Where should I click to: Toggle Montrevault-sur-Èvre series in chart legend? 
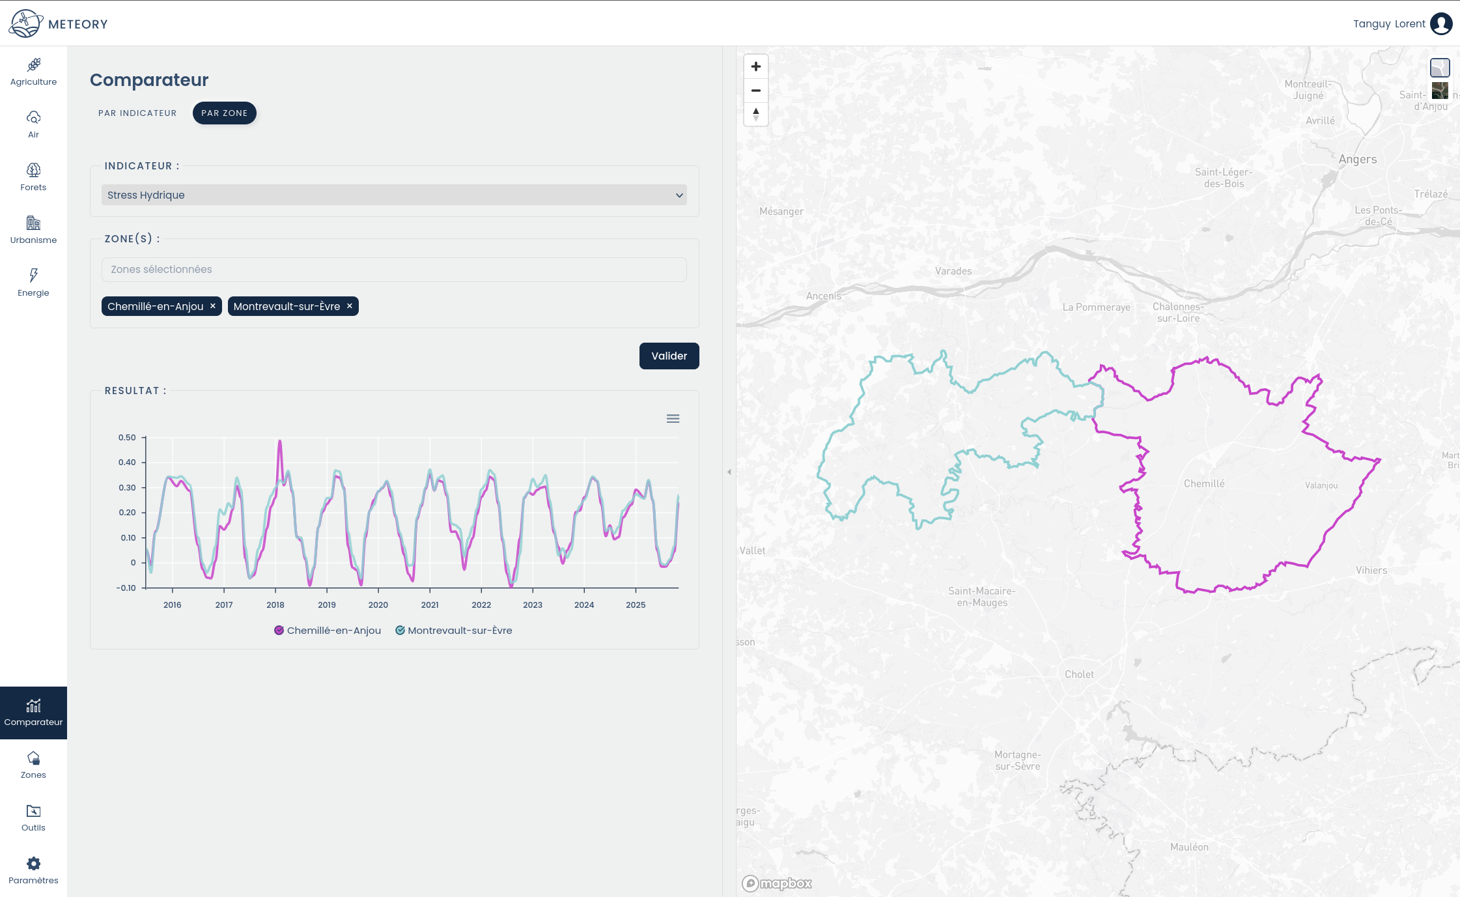coord(454,631)
